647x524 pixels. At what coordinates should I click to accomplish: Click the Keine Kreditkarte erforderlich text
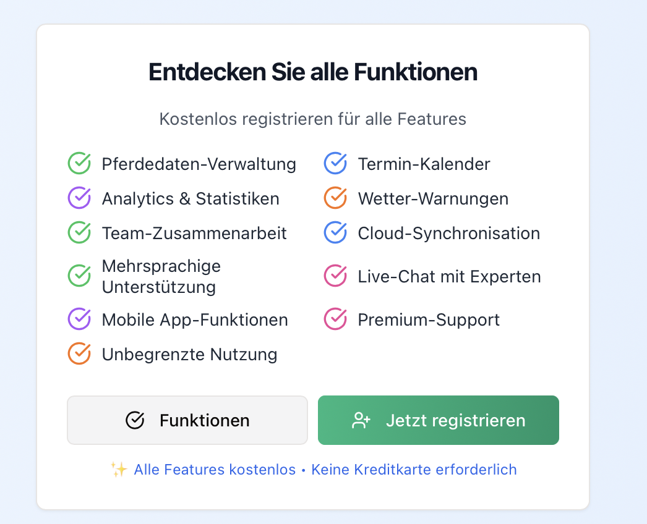point(414,470)
